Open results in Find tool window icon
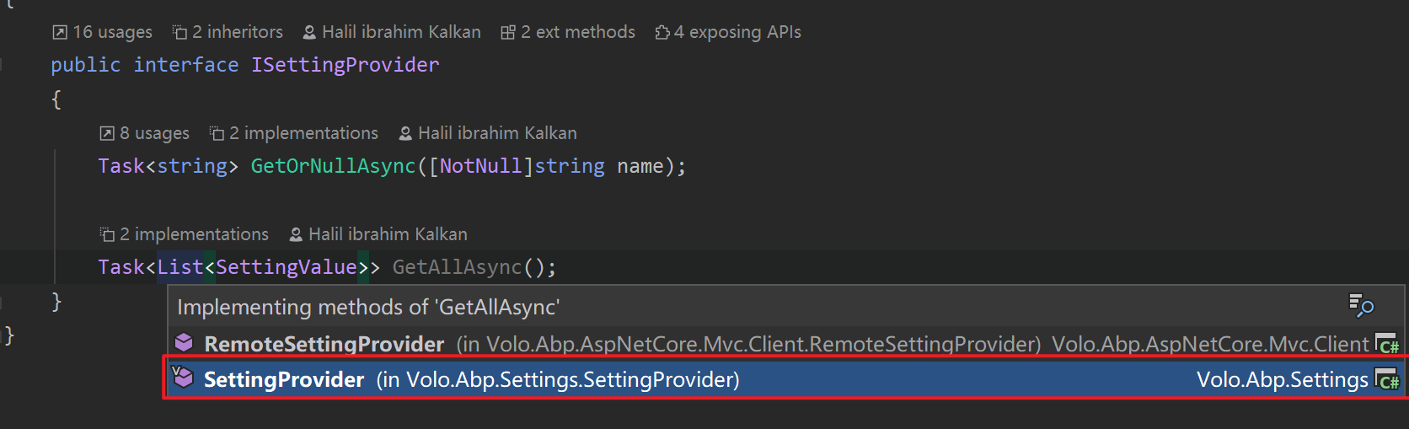The width and height of the screenshot is (1409, 429). tap(1361, 306)
